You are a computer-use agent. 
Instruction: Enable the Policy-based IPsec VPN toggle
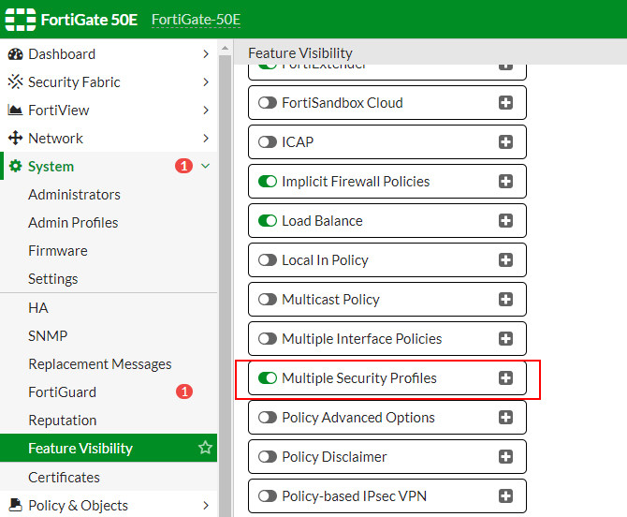coord(268,496)
